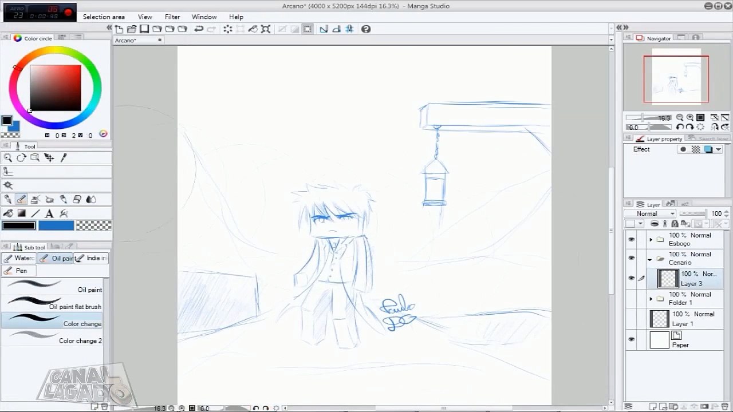Toggle the layer color effect button
The image size is (733, 412).
coord(708,149)
